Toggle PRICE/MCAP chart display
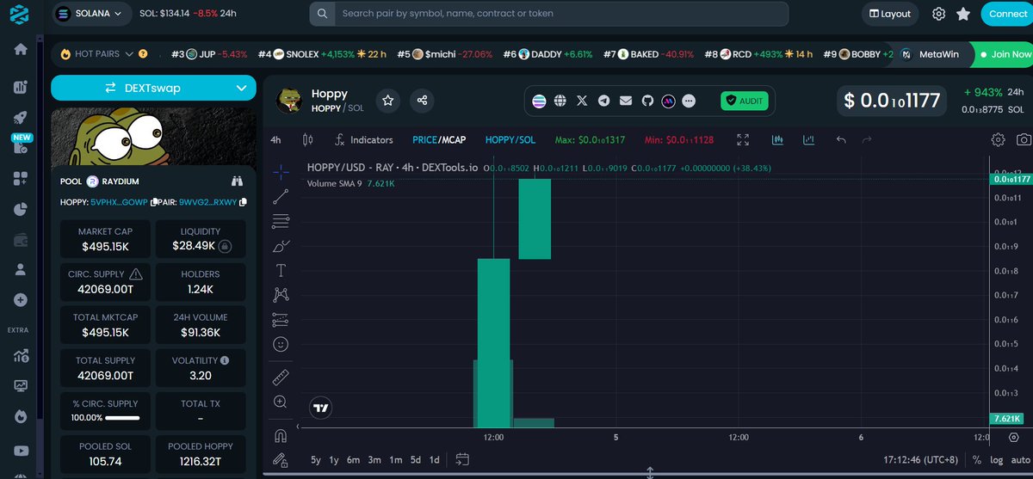Image resolution: width=1033 pixels, height=479 pixels. click(439, 139)
